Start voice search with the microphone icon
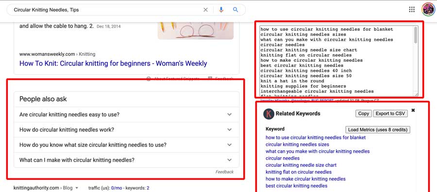437x192 pixels. [221, 10]
